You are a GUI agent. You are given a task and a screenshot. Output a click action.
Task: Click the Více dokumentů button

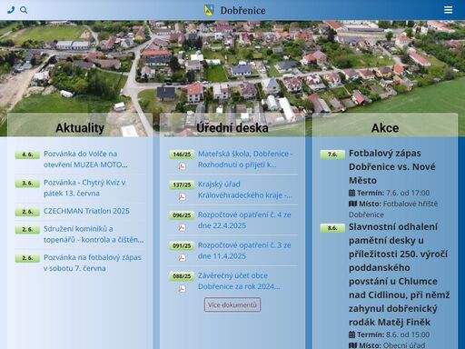[x=232, y=304]
